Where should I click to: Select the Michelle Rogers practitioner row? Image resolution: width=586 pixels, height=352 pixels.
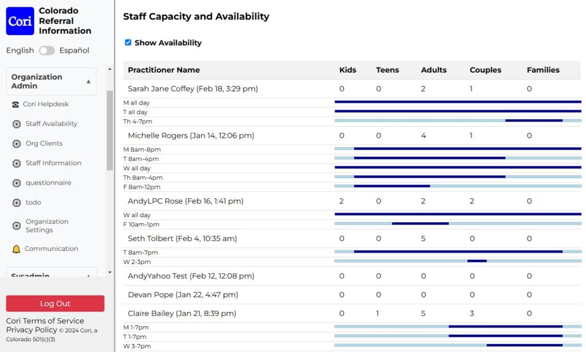[191, 135]
